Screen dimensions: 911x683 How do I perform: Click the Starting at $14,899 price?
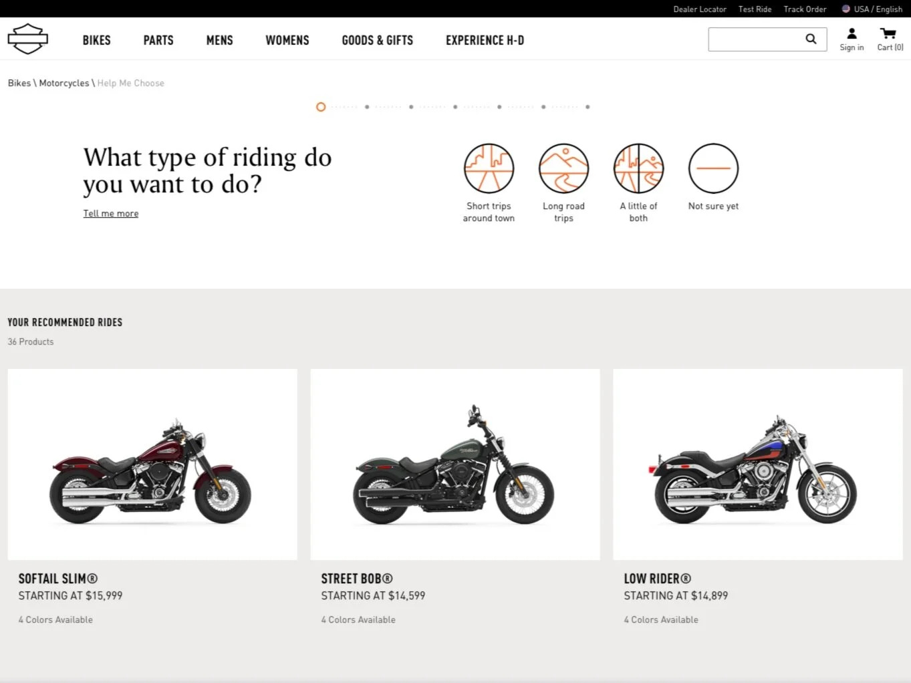[x=676, y=595]
